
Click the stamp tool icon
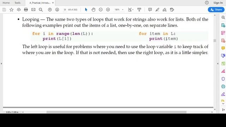[x=172, y=10]
